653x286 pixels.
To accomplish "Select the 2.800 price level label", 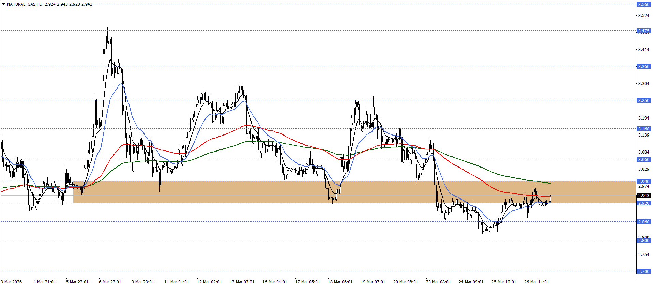I will pos(643,240).
